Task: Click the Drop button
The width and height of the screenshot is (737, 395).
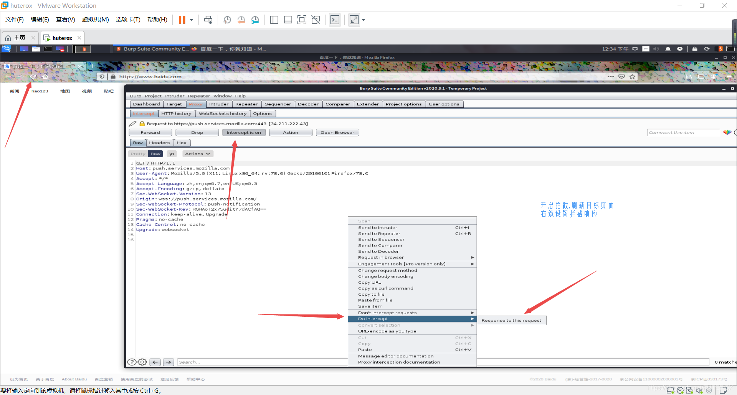Action: [x=197, y=133]
